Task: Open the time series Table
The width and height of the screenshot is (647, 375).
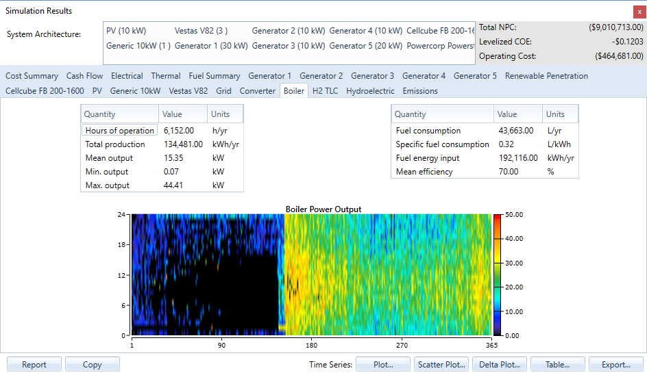Action: pos(557,365)
